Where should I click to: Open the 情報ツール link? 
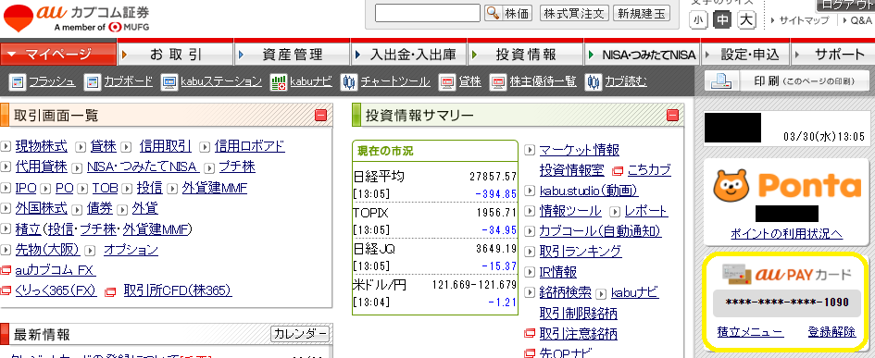[570, 211]
